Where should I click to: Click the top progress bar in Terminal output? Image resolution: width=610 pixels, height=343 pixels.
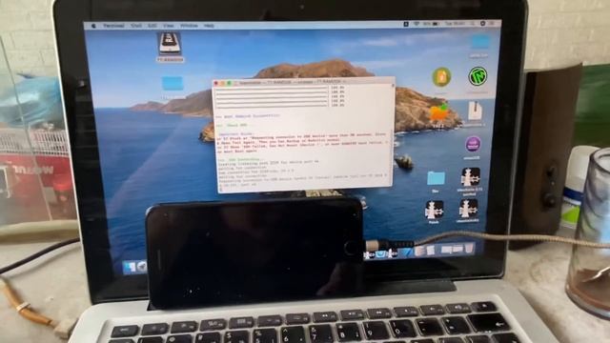click(x=272, y=89)
